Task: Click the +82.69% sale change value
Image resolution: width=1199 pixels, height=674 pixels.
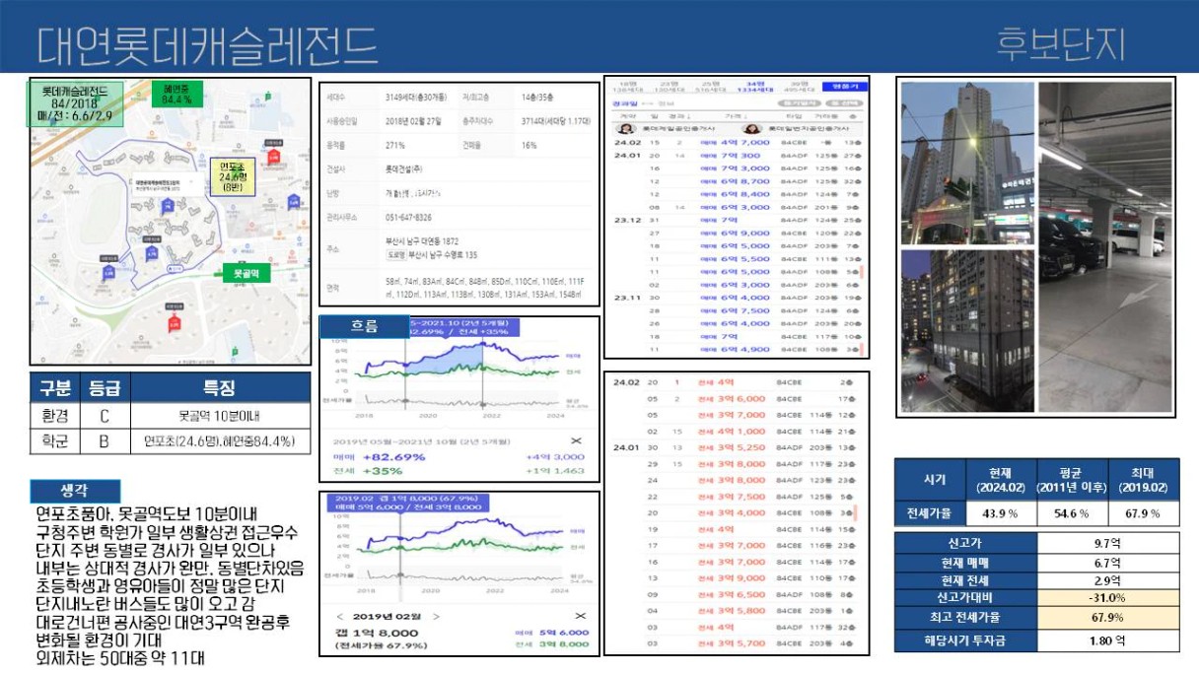Action: pyautogui.click(x=394, y=457)
